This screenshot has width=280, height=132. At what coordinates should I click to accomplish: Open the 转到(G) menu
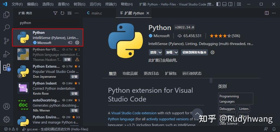79,4
